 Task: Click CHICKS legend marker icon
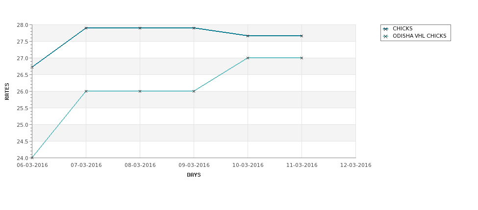click(x=386, y=29)
